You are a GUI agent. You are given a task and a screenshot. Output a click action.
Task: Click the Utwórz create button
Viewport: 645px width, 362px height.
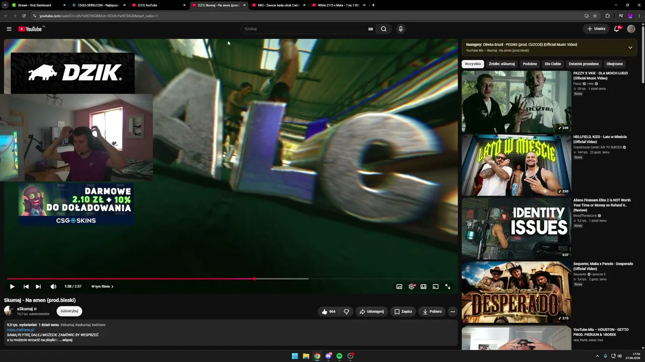click(596, 29)
